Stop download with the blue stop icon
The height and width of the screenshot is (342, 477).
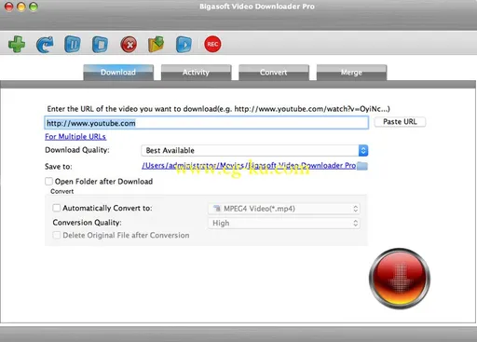(101, 45)
